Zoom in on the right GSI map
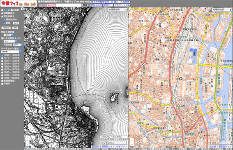 click(132, 141)
